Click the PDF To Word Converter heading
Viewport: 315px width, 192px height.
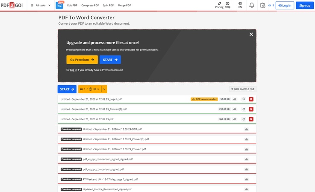pos(86,18)
